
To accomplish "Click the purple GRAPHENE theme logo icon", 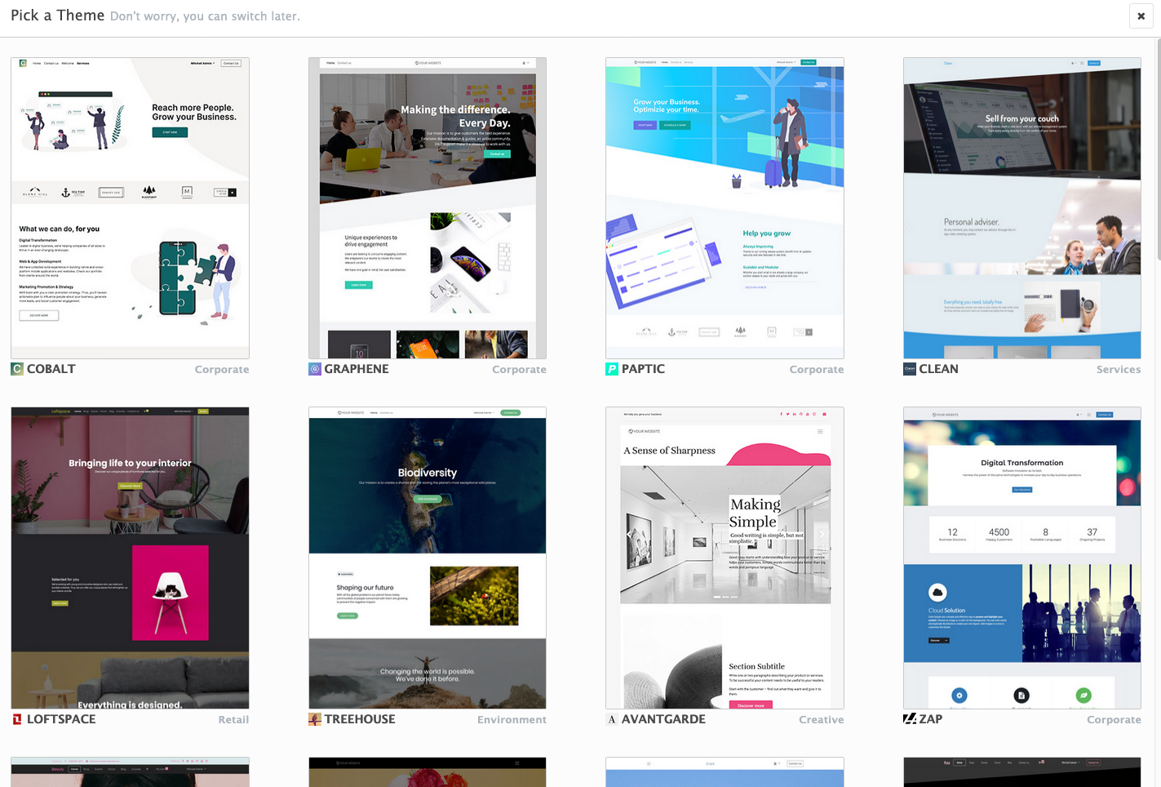I will coord(315,369).
